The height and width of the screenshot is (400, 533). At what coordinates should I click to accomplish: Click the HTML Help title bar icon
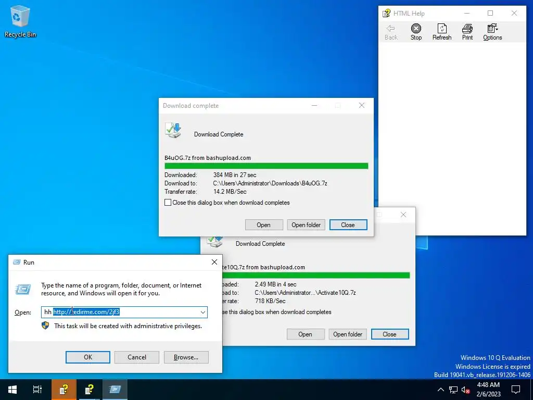click(386, 13)
